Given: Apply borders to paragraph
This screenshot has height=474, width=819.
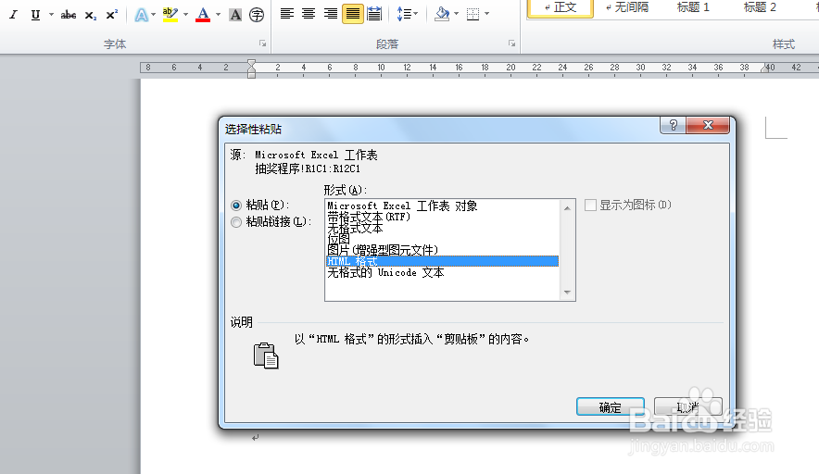Looking at the screenshot, I should 472,14.
